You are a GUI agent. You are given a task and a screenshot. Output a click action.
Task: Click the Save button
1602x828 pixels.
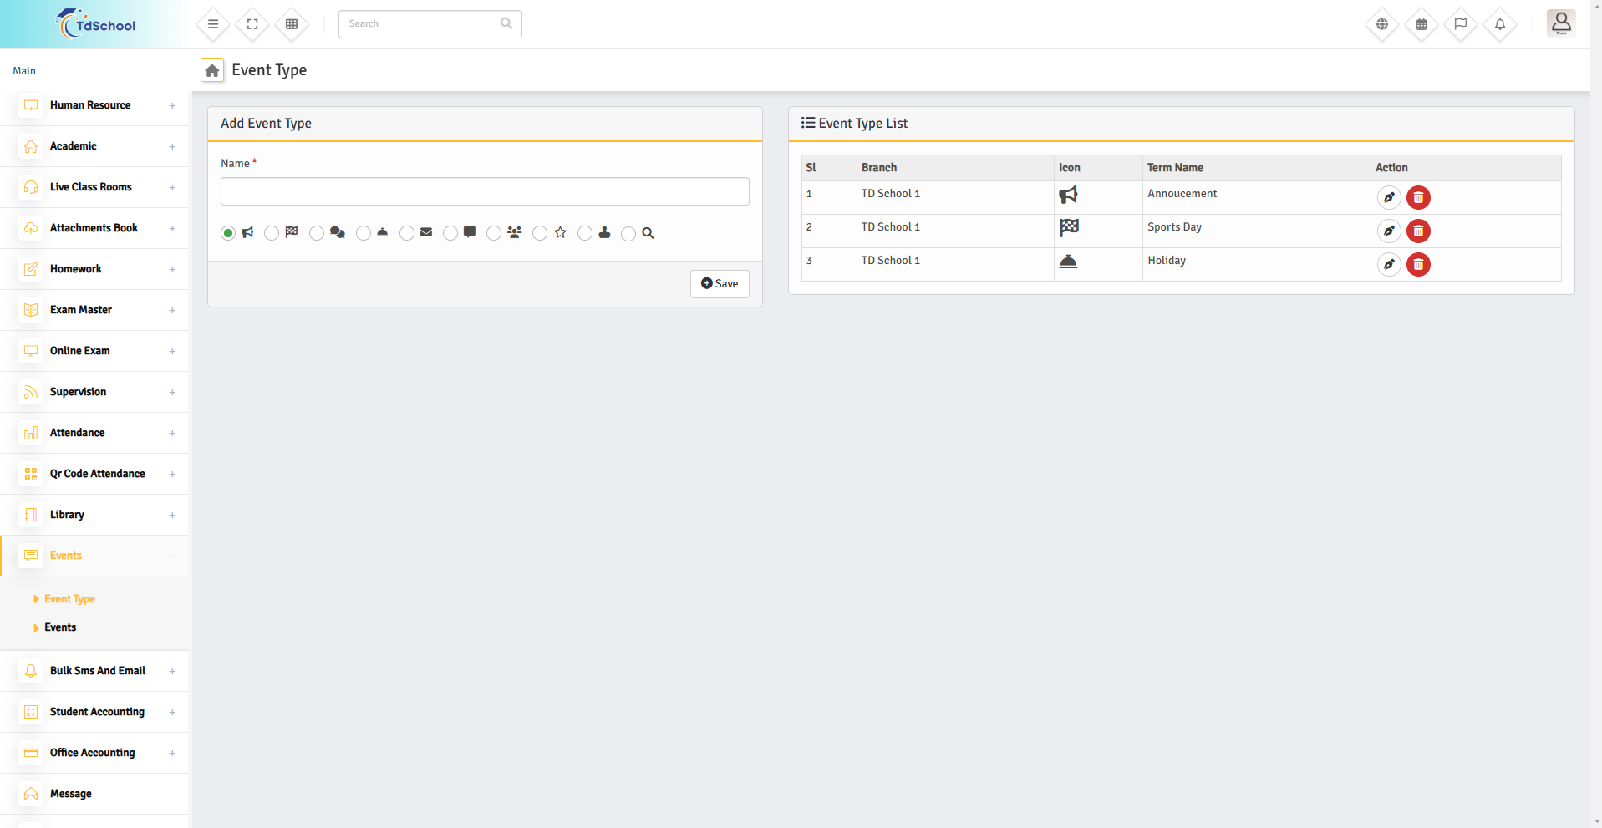pos(720,284)
